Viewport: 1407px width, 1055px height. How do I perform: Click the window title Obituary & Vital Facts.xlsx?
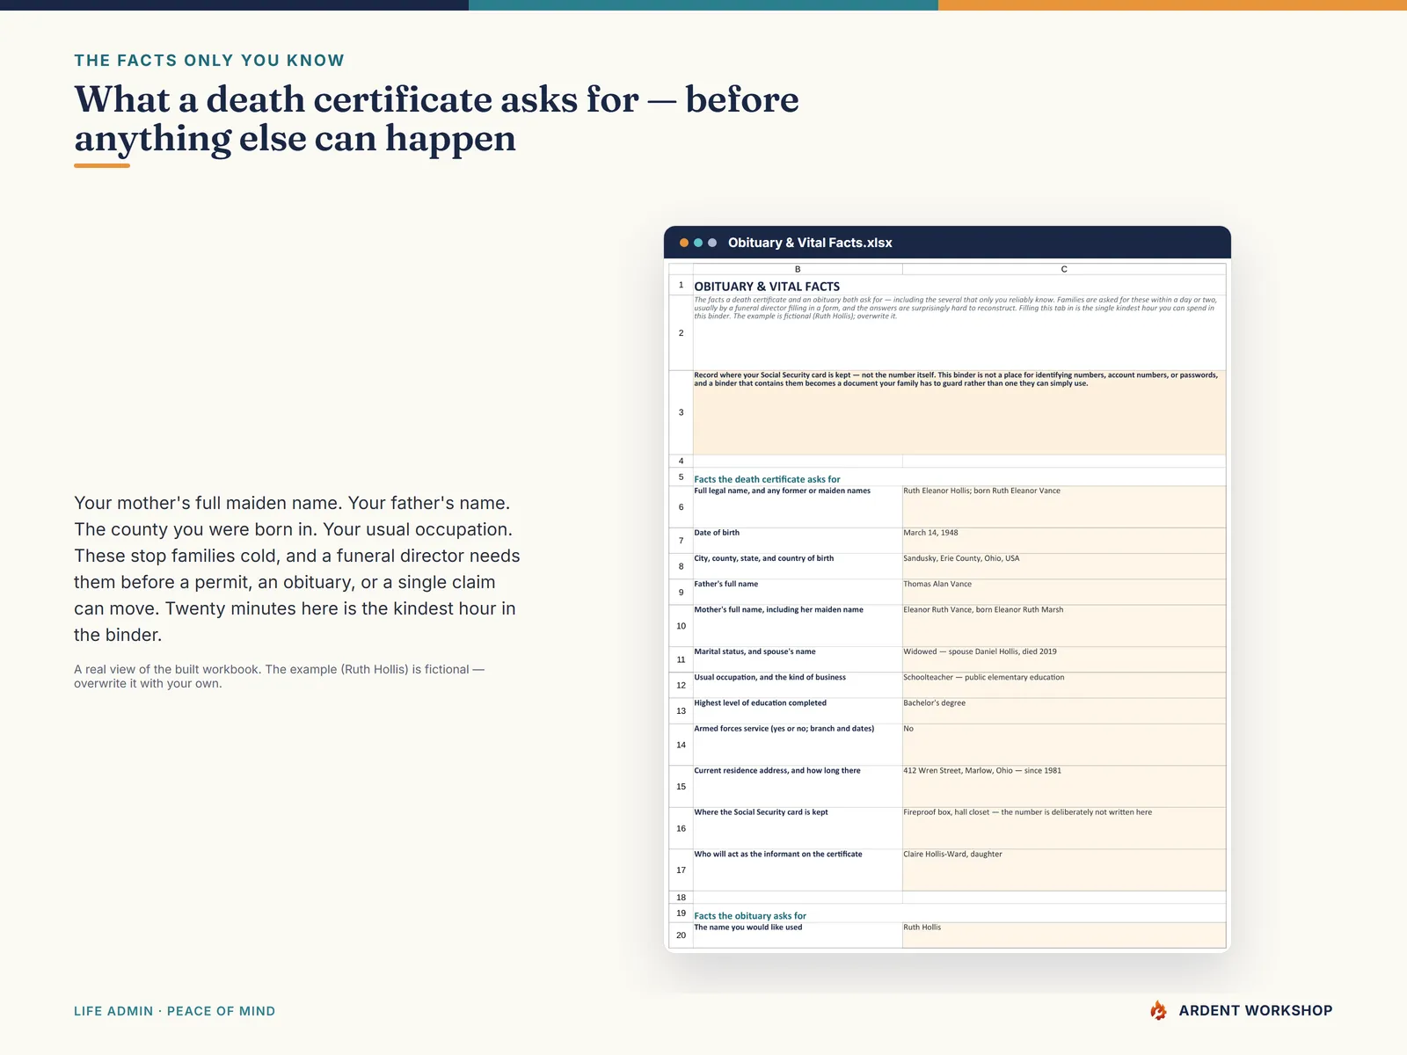(x=810, y=243)
